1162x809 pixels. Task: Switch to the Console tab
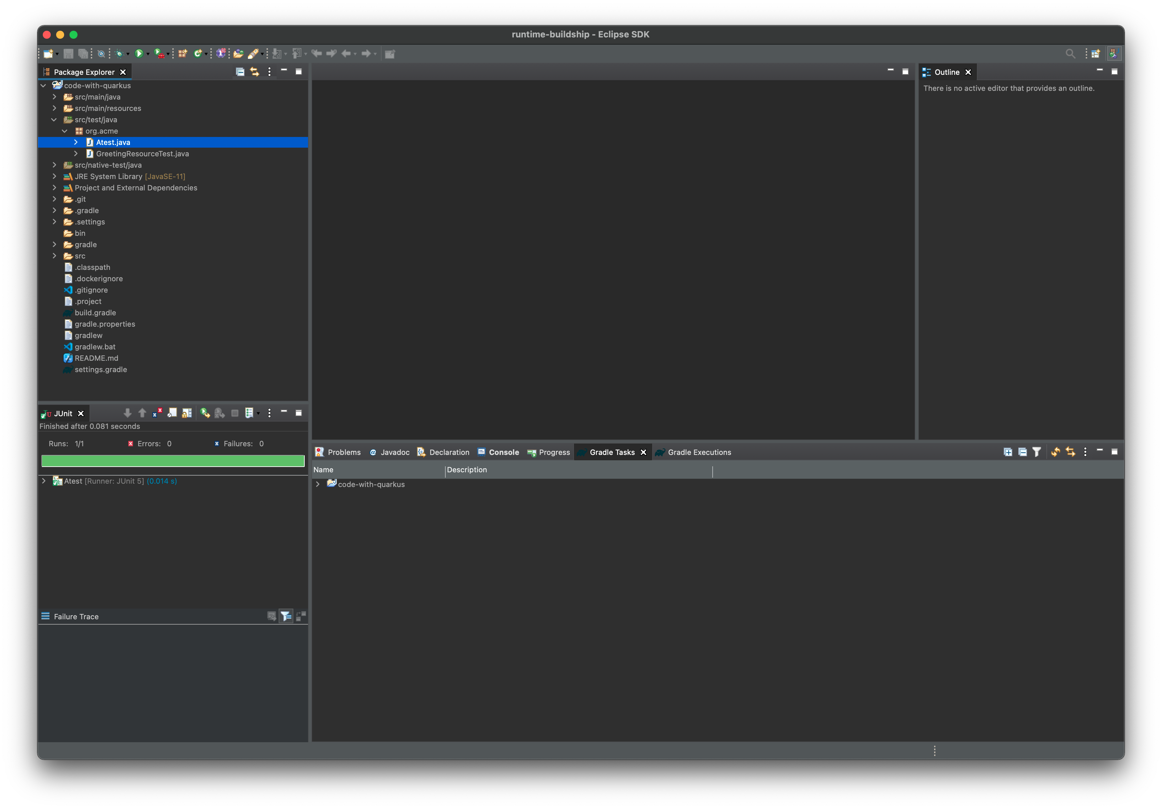click(499, 452)
